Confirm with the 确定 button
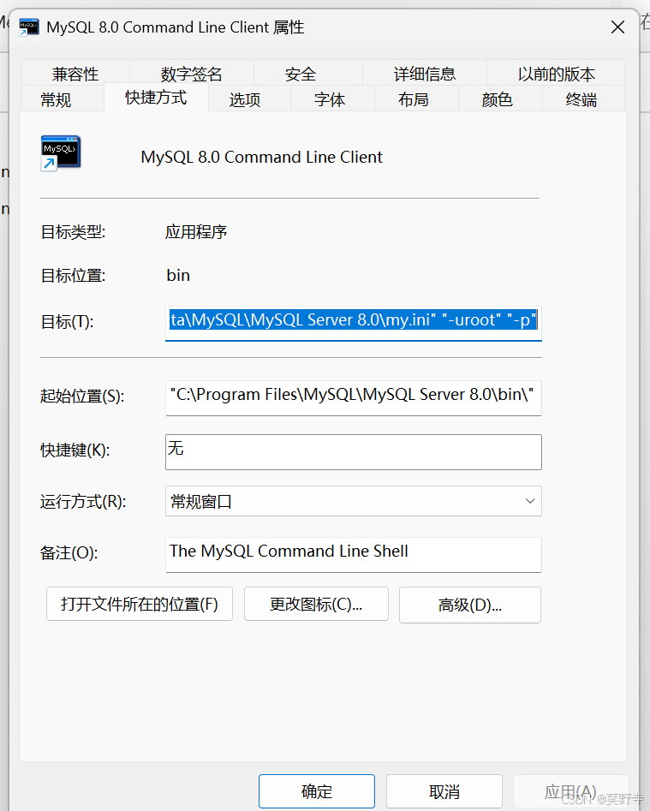Viewport: 650px width, 811px height. click(317, 790)
